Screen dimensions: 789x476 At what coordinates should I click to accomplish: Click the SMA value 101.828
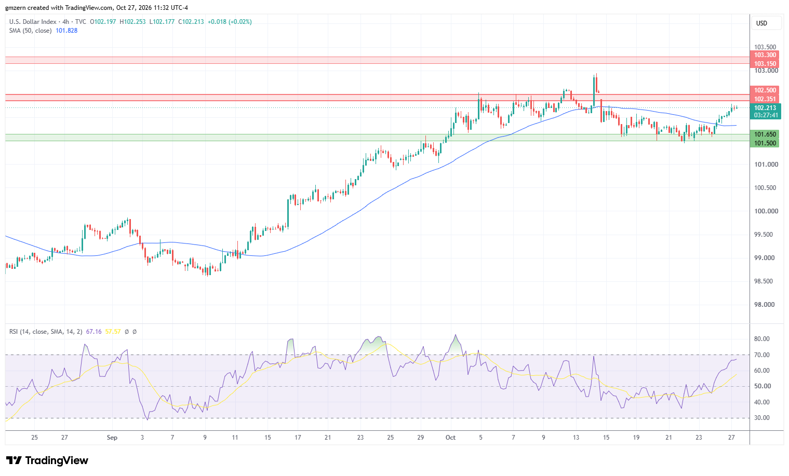click(66, 31)
